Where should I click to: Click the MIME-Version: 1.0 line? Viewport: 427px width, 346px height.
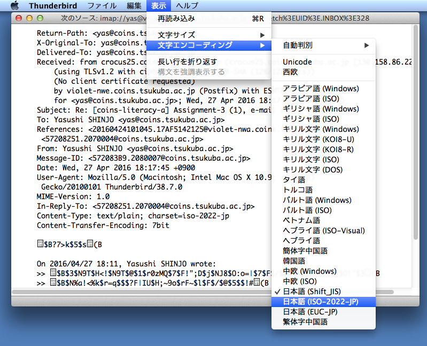click(x=73, y=196)
